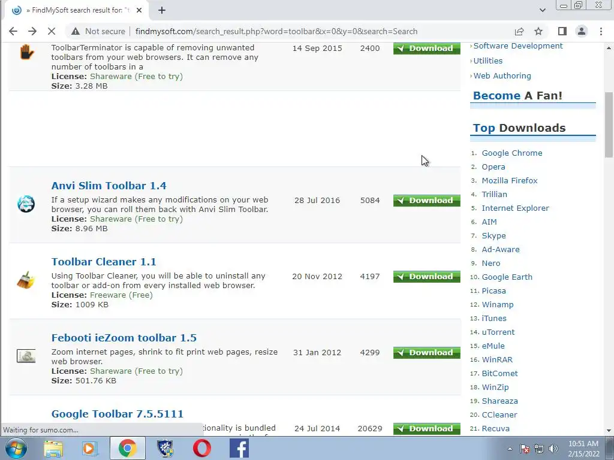Download ToolbarTerminator
The width and height of the screenshot is (614, 460).
[x=427, y=48]
